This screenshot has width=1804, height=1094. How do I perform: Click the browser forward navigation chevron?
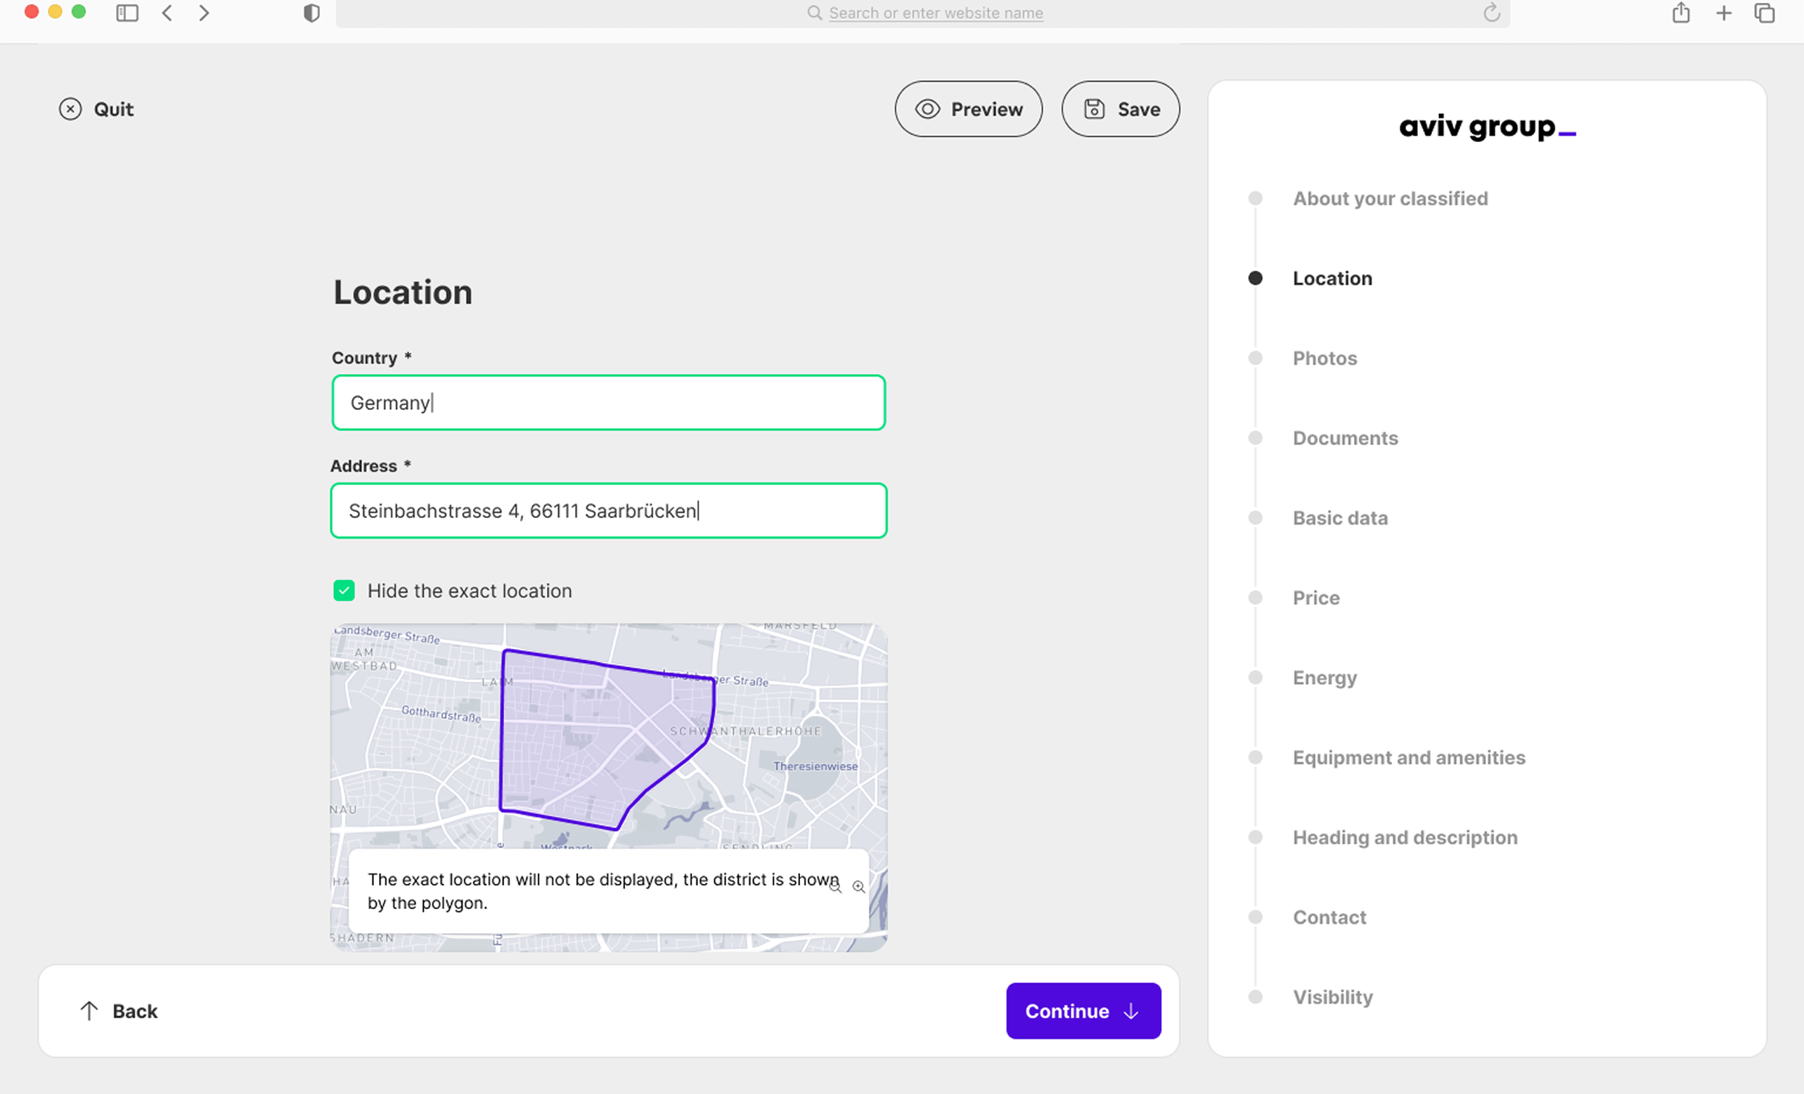pyautogui.click(x=204, y=13)
